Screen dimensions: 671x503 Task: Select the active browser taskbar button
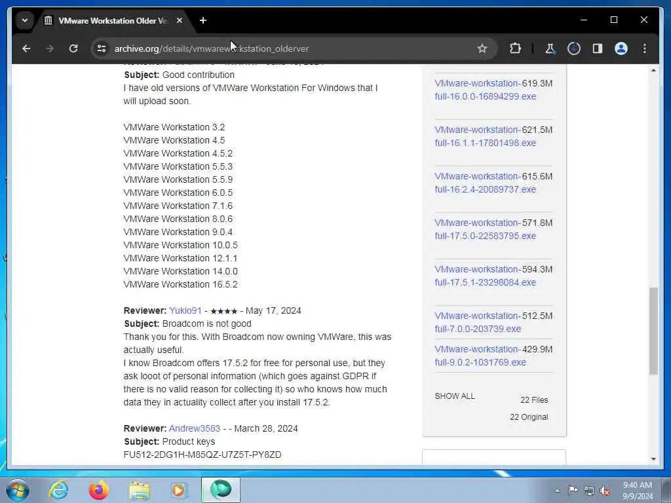coord(221,490)
